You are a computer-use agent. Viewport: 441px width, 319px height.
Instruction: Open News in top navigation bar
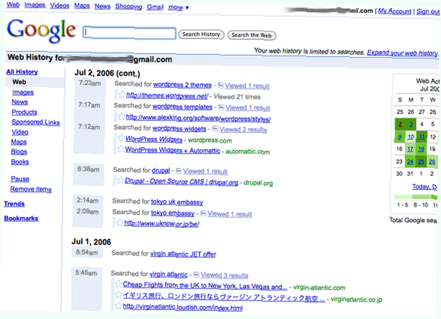[x=102, y=6]
